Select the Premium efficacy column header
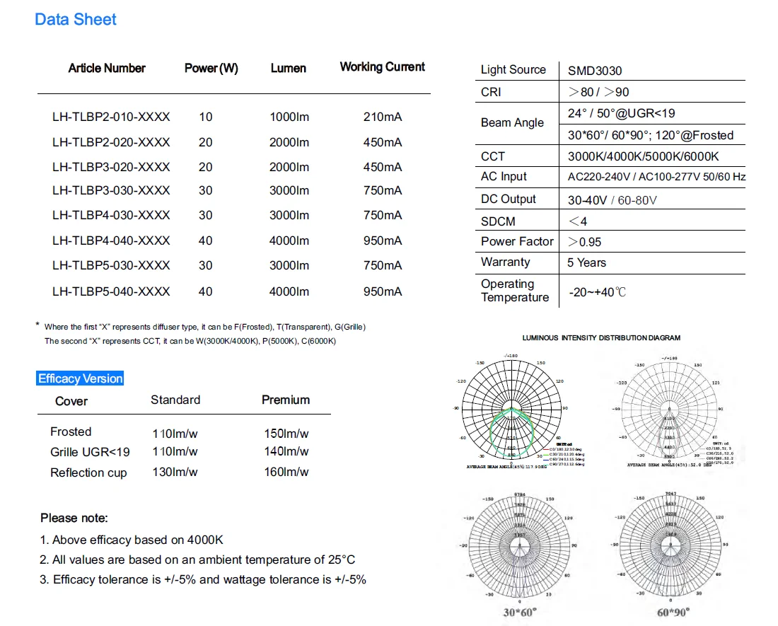 pyautogui.click(x=286, y=400)
